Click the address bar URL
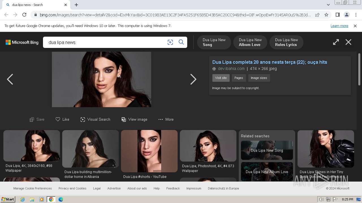The height and width of the screenshot is (203, 362). (175, 15)
